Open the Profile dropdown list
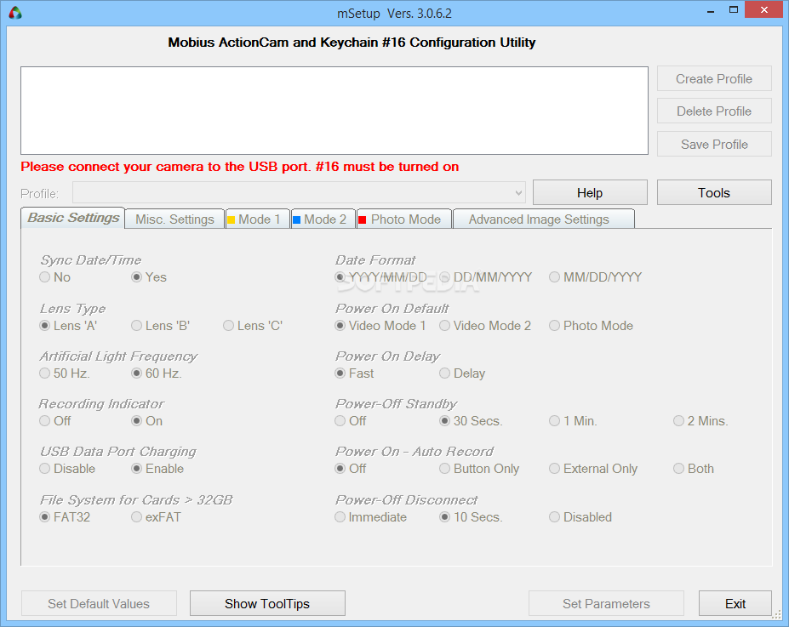 click(x=299, y=193)
